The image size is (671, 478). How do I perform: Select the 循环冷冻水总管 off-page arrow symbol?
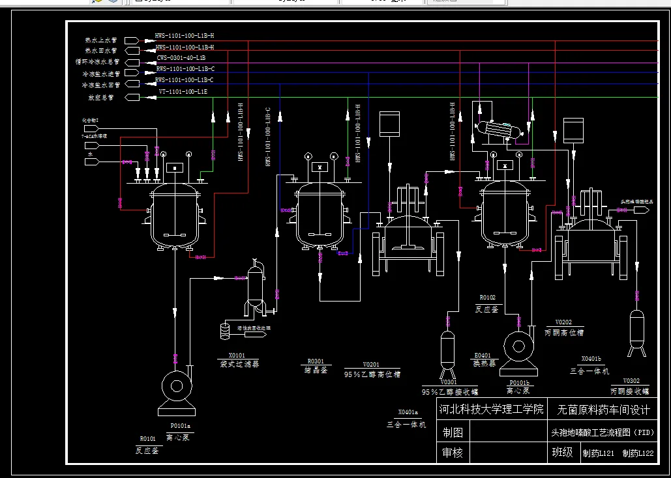click(x=132, y=63)
